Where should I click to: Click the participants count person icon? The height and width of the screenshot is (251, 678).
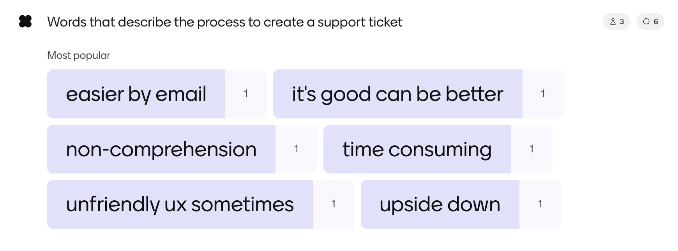tap(613, 21)
